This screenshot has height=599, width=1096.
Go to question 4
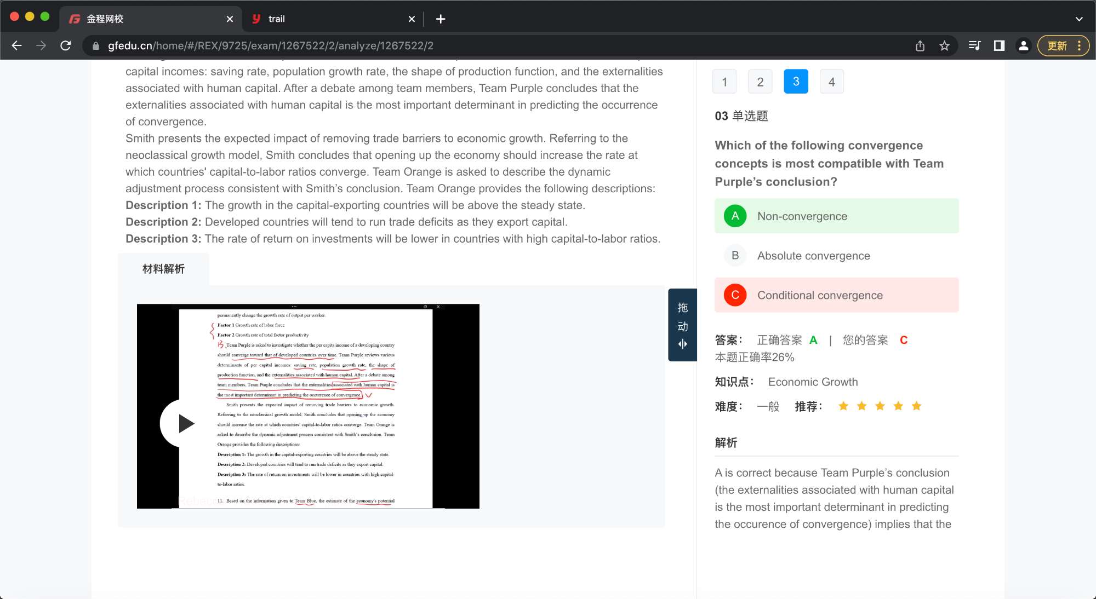tap(831, 82)
